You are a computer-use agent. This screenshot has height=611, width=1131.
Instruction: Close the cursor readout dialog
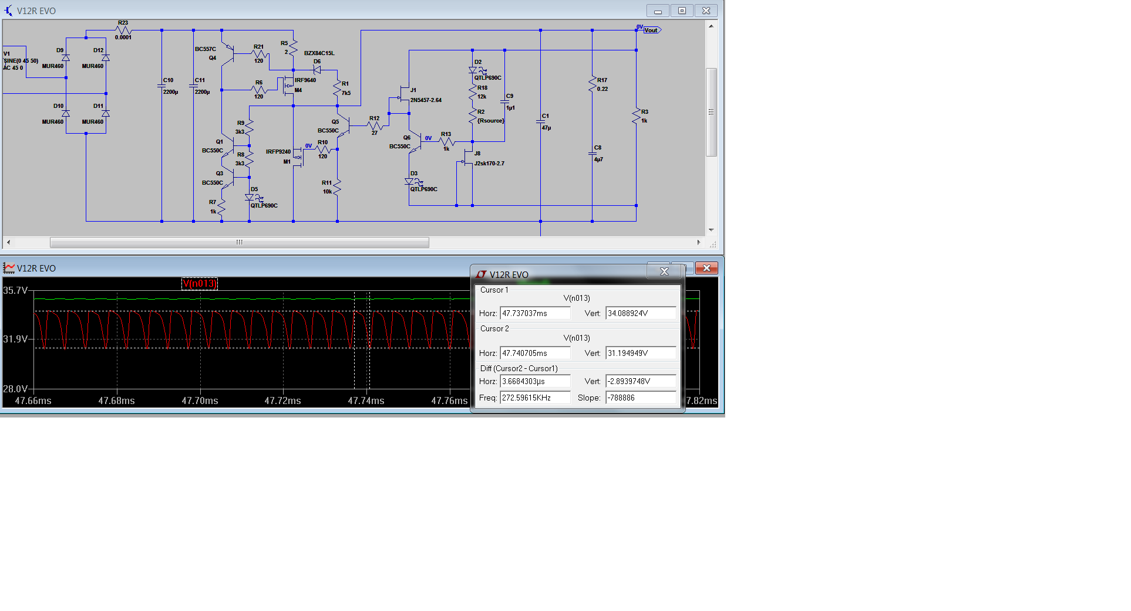(x=664, y=271)
